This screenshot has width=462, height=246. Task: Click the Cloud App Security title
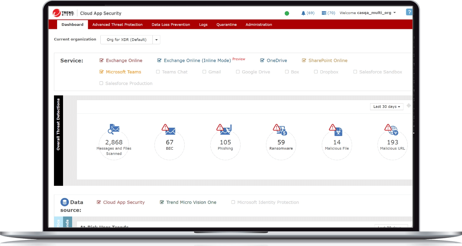[x=101, y=13]
